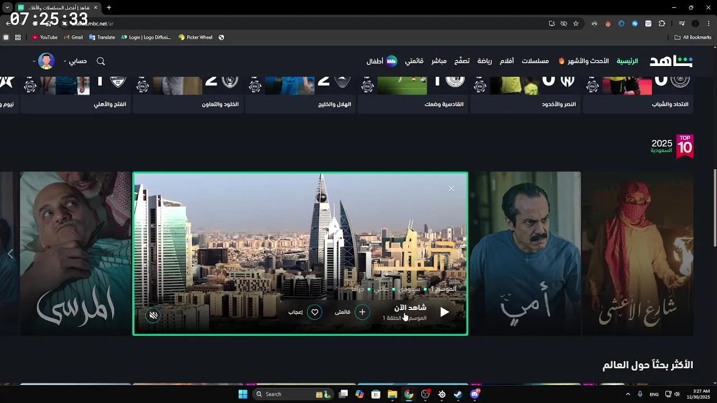The width and height of the screenshot is (717, 403).
Task: Click the profile avatar picture
Action: (46, 61)
